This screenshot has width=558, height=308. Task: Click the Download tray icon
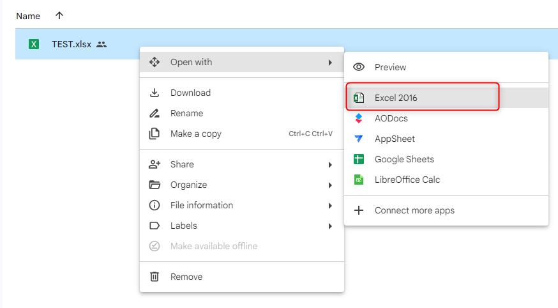pyautogui.click(x=155, y=93)
